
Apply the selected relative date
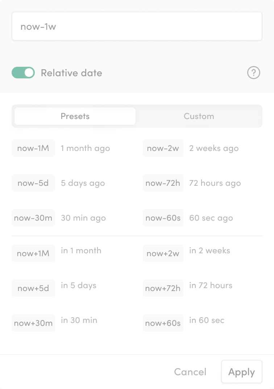point(241,372)
